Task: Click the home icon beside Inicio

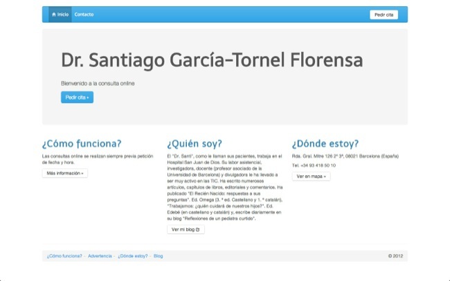Action: pos(54,15)
